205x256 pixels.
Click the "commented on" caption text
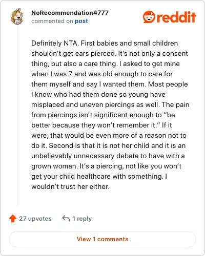pos(52,21)
